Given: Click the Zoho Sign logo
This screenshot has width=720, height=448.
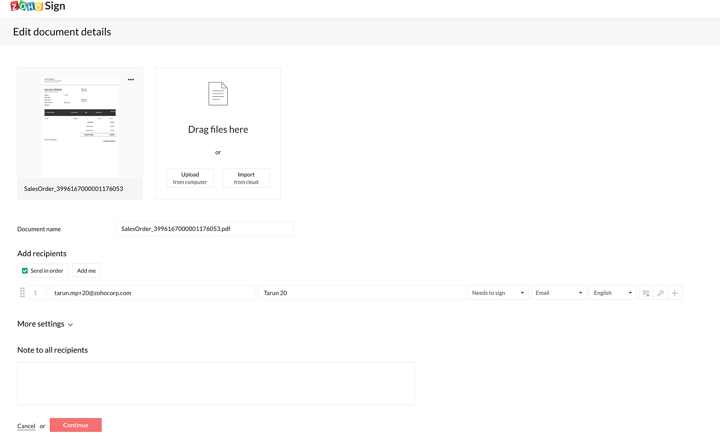Looking at the screenshot, I should click(38, 6).
